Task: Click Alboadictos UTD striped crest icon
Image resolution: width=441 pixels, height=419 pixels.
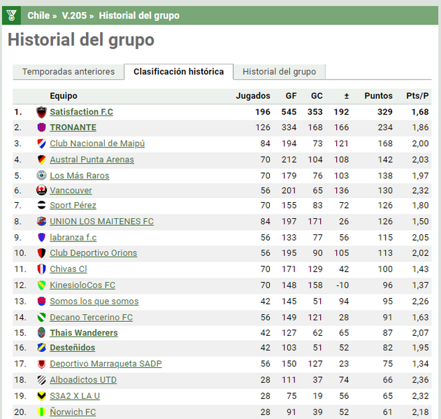Action: click(41, 380)
